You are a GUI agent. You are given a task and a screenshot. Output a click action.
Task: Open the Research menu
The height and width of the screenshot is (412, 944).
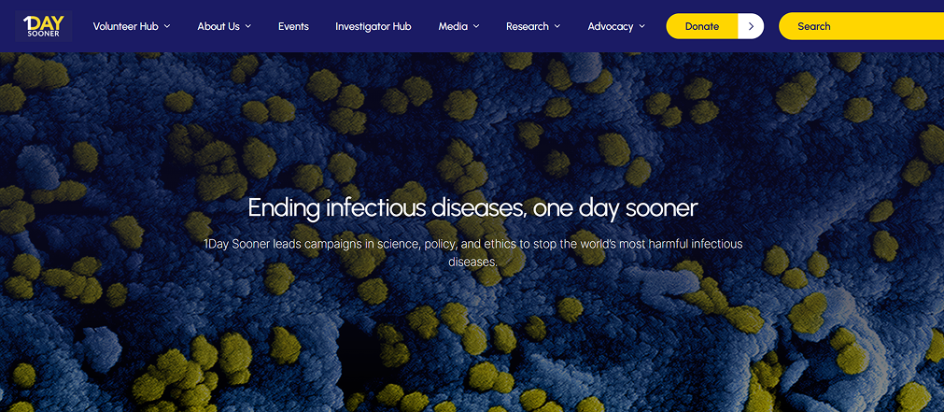click(528, 26)
